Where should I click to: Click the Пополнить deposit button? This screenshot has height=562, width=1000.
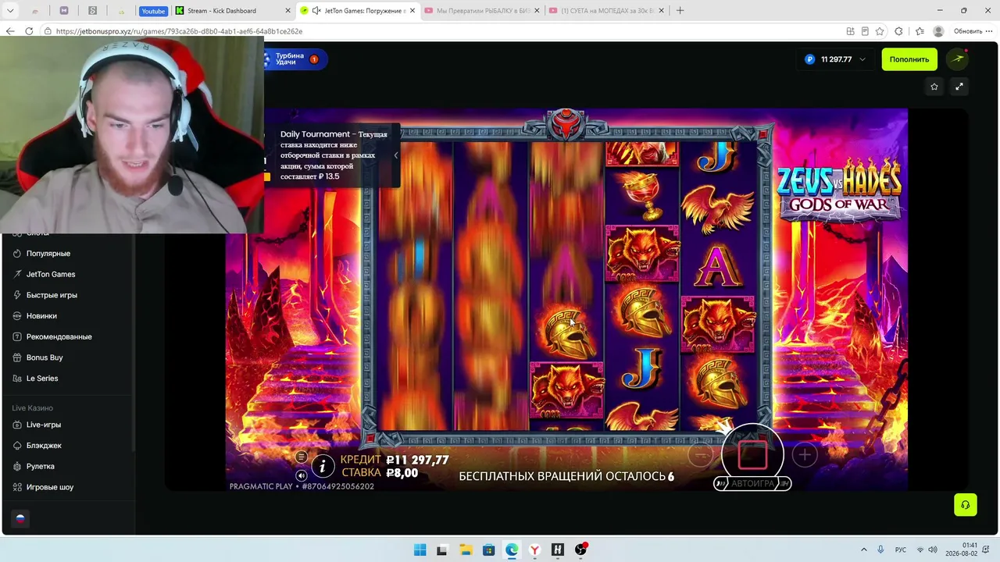pyautogui.click(x=909, y=59)
